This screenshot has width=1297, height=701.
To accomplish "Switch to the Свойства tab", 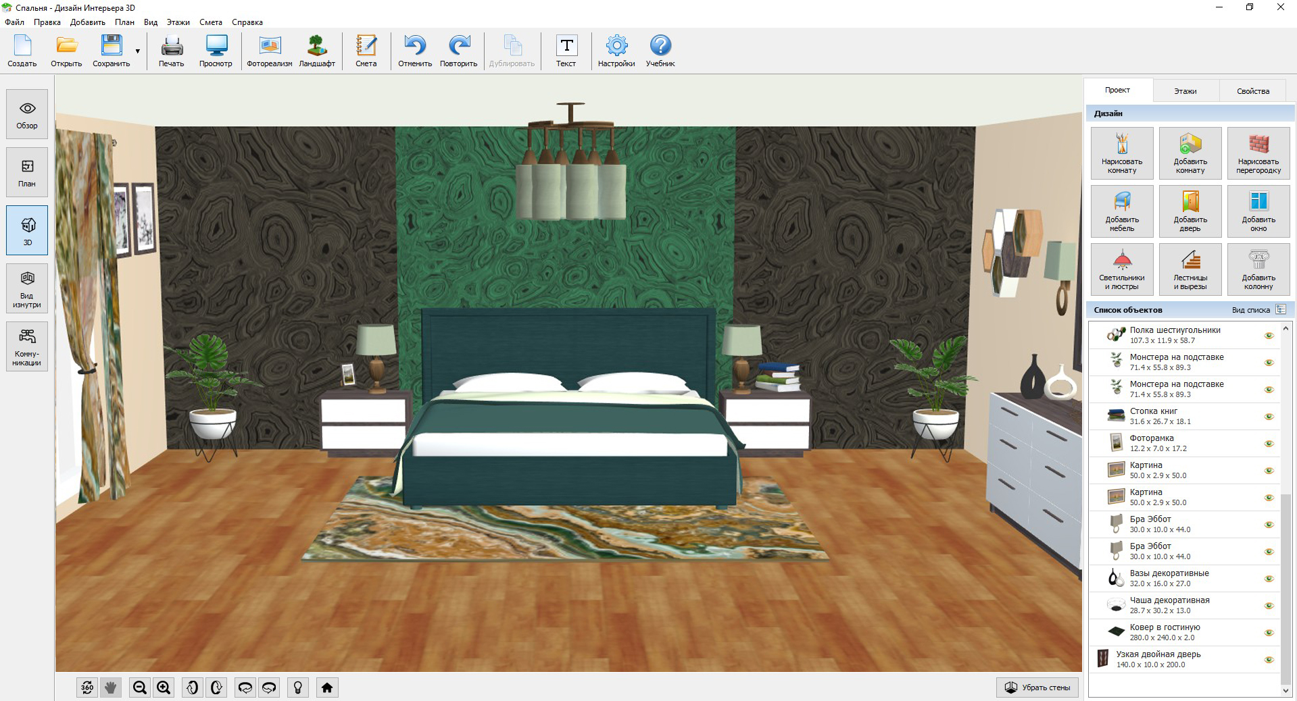I will (1252, 91).
